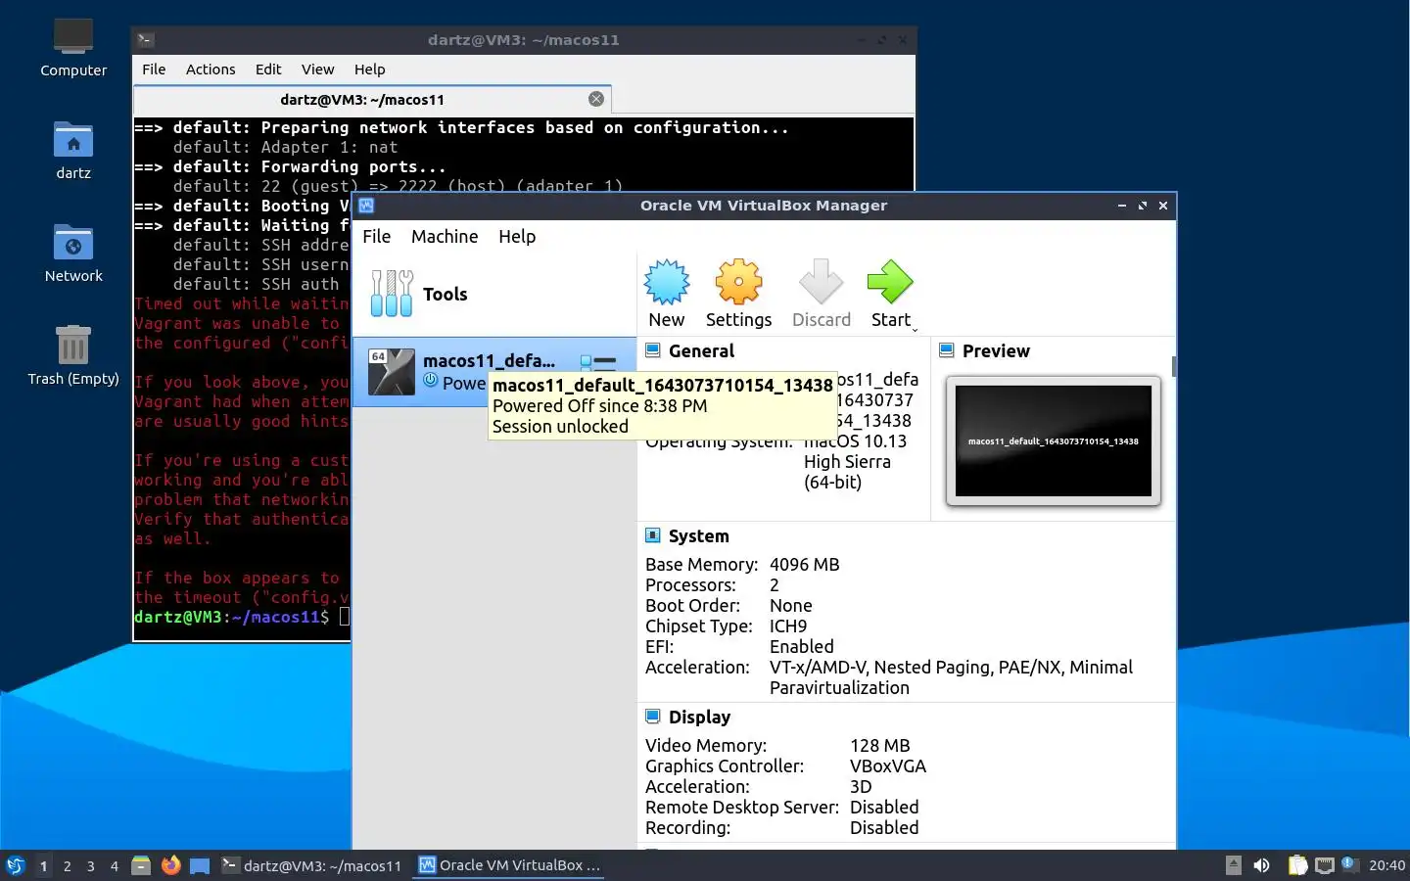The width and height of the screenshot is (1410, 881).
Task: Click the "4096 MB" base memory value
Action: pos(804,565)
